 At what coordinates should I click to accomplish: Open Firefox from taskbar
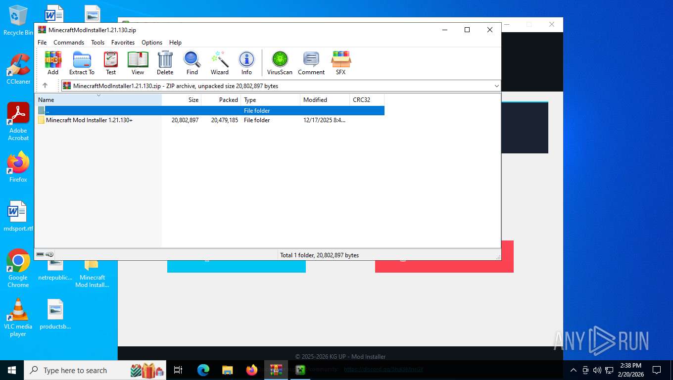[x=252, y=370]
